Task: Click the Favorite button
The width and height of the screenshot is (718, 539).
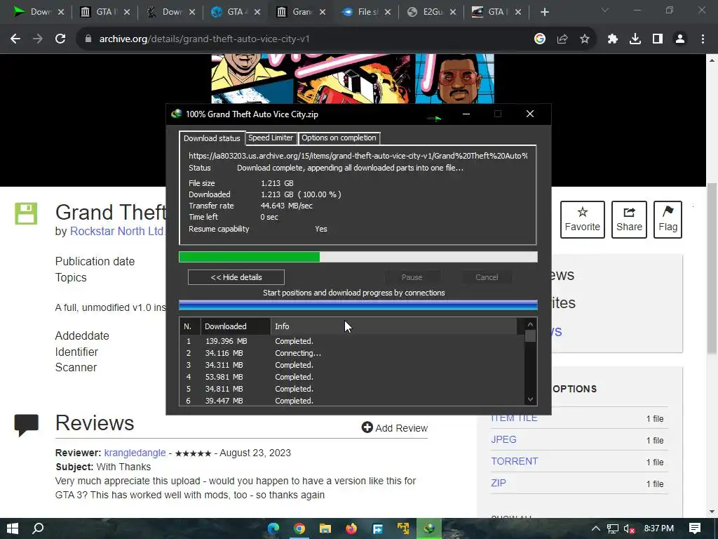Action: (583, 220)
